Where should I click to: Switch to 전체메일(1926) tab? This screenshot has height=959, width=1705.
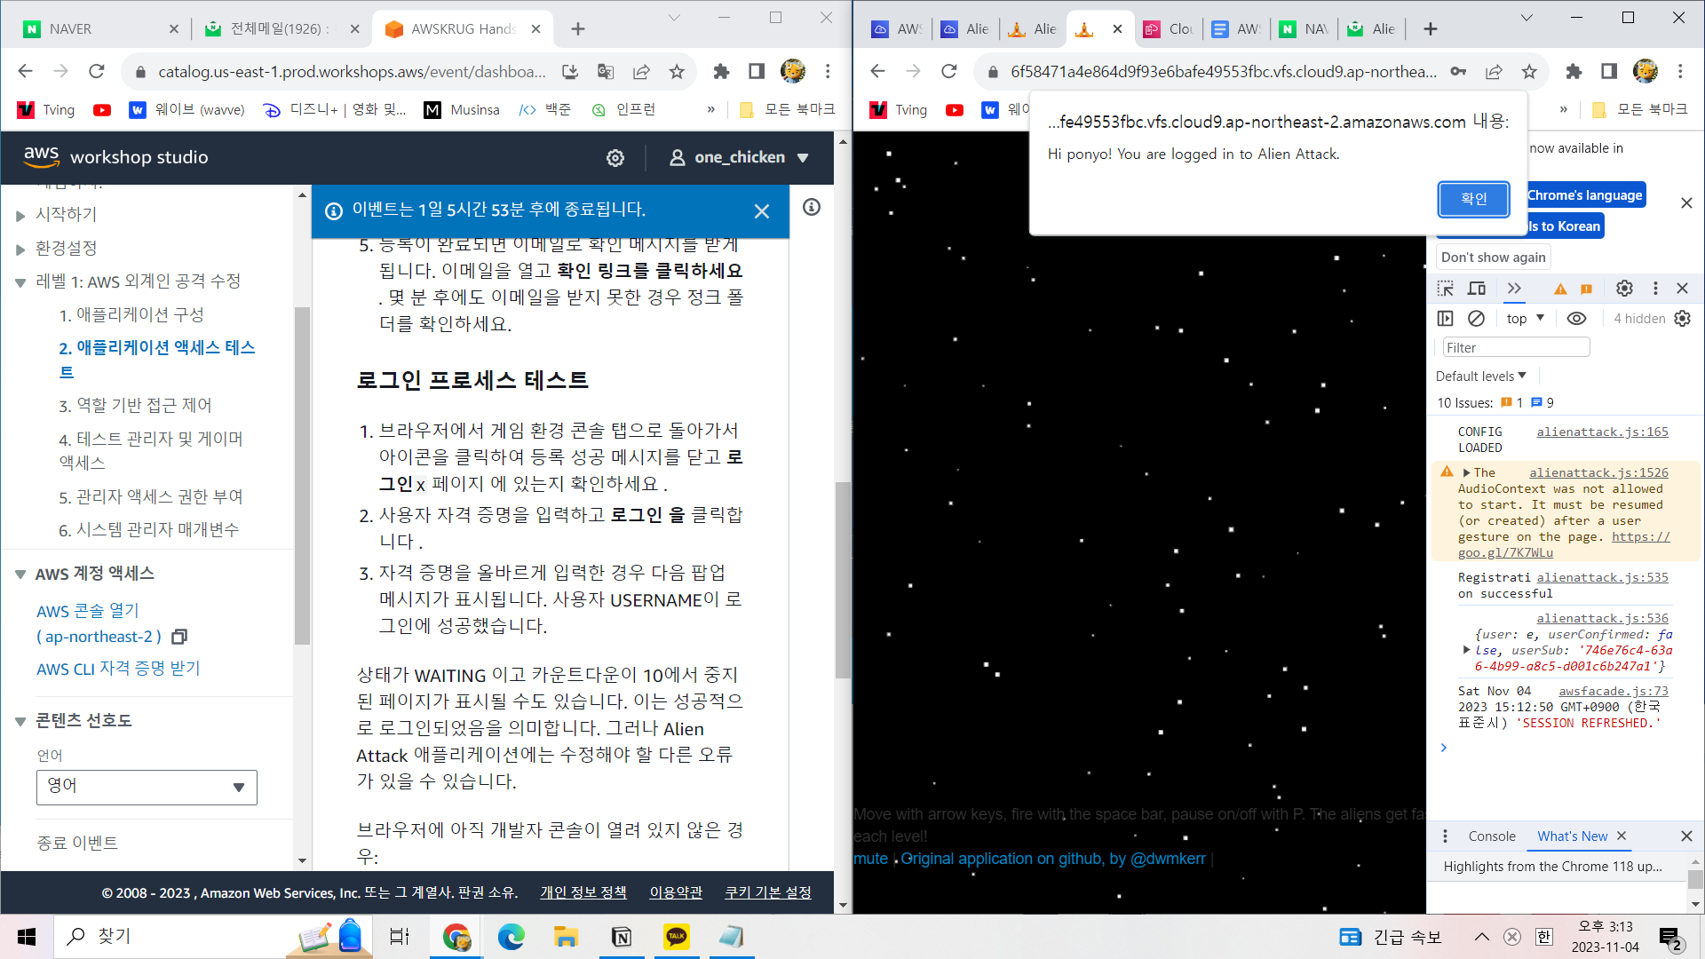280,28
